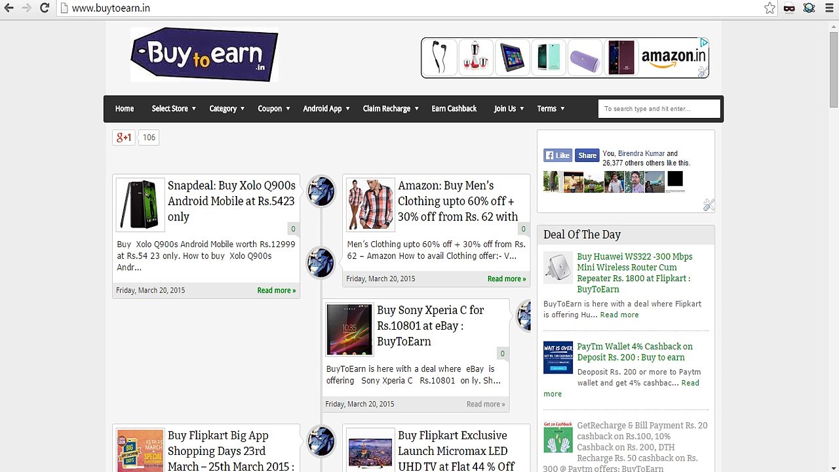Image resolution: width=839 pixels, height=472 pixels.
Task: Click Read more on Sony Xperia post
Action: point(486,404)
